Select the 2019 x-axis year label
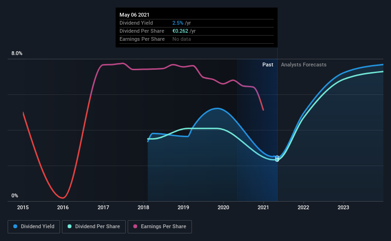The image size is (391, 241). (183, 207)
